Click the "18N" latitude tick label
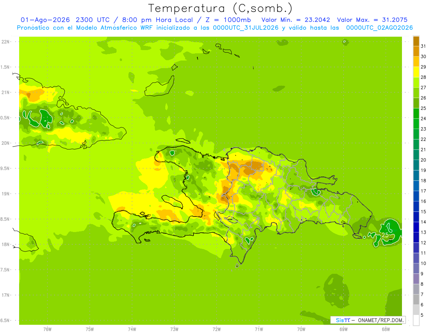The image size is (433, 334). click(x=6, y=245)
